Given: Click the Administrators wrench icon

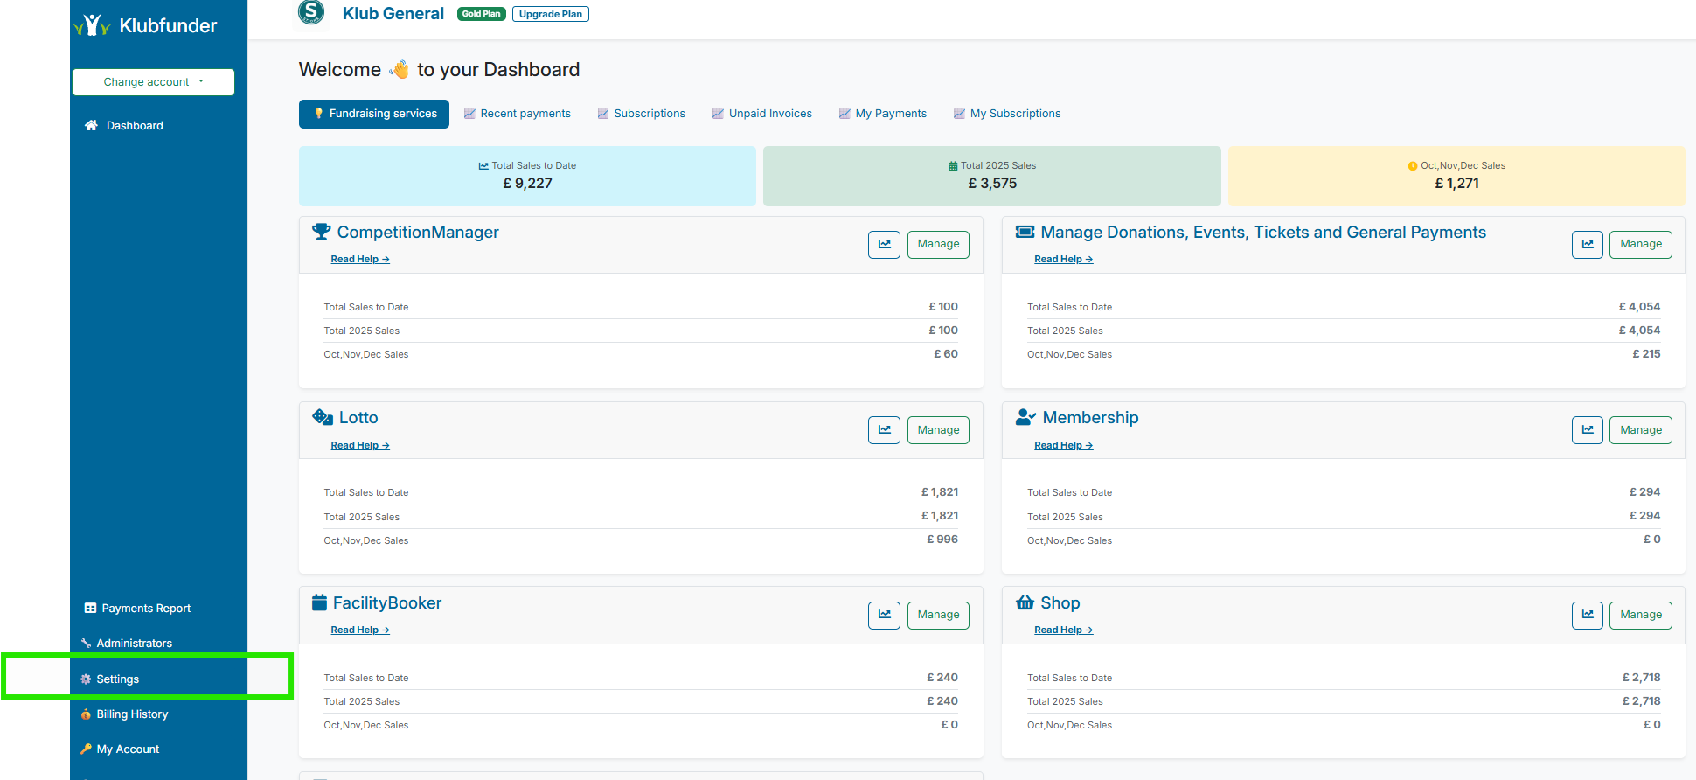Looking at the screenshot, I should (x=86, y=643).
